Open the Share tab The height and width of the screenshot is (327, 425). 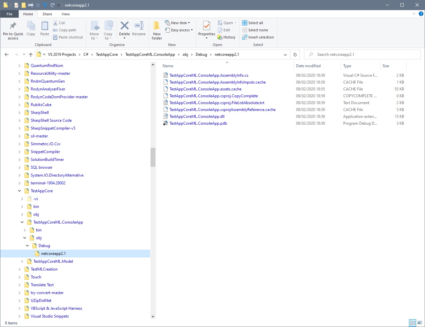click(47, 14)
